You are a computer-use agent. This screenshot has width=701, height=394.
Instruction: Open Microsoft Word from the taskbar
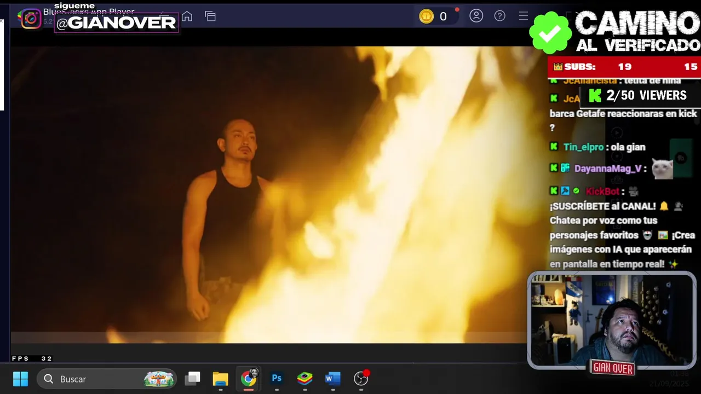point(333,379)
